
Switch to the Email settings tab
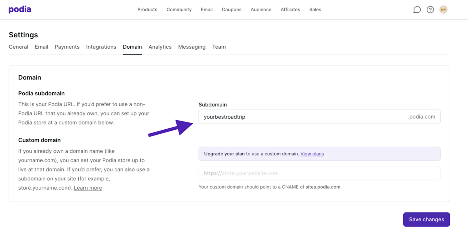[42, 47]
